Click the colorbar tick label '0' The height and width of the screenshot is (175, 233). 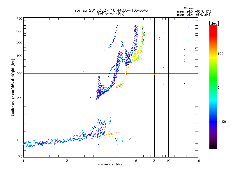click(x=218, y=88)
